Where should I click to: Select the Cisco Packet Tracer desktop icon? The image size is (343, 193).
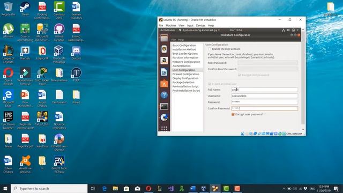click(x=42, y=76)
